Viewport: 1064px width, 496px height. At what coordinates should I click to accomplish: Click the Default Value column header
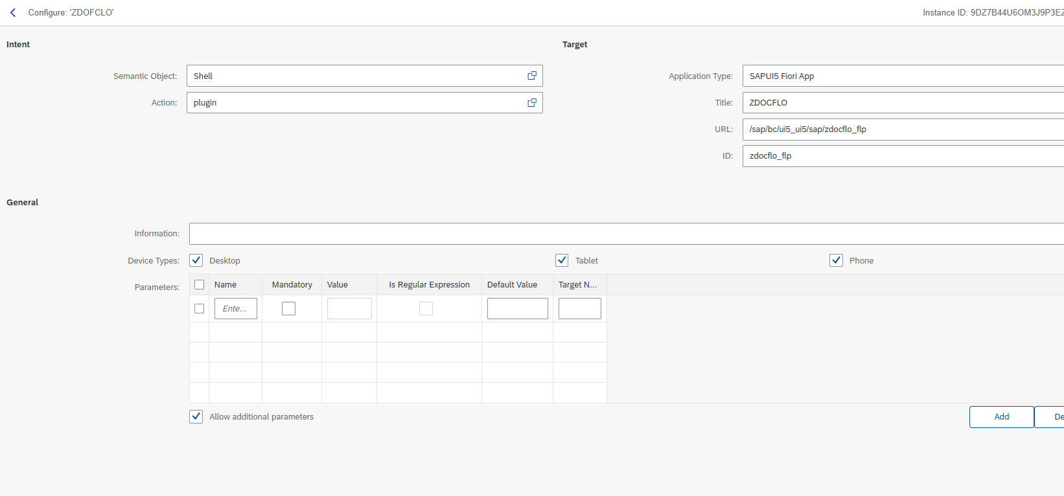point(517,285)
